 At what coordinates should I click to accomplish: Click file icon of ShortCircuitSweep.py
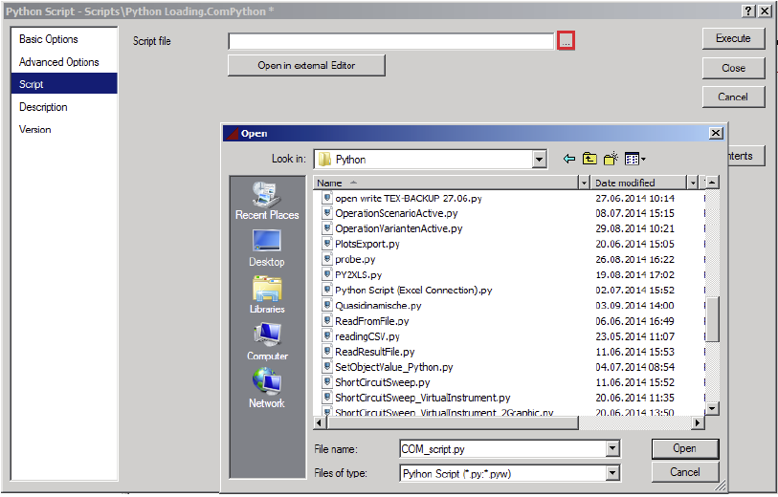(327, 382)
